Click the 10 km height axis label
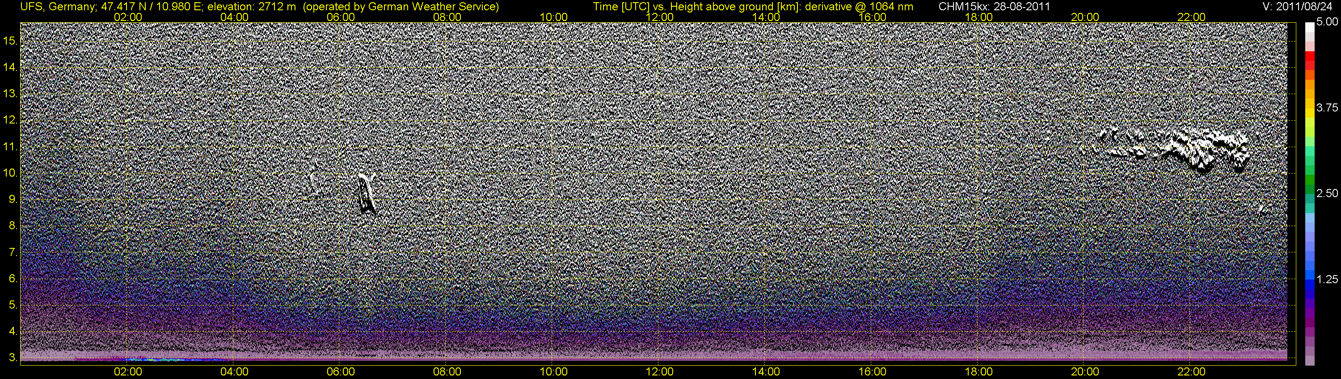1341x379 pixels. (10, 173)
